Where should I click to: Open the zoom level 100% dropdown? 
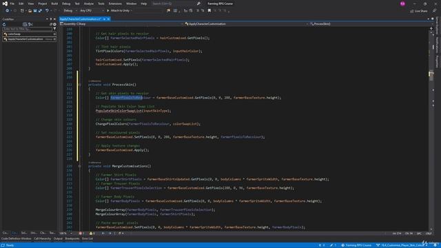65,234
